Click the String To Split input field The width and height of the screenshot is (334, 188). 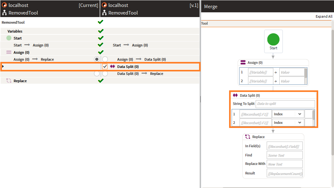point(285,104)
